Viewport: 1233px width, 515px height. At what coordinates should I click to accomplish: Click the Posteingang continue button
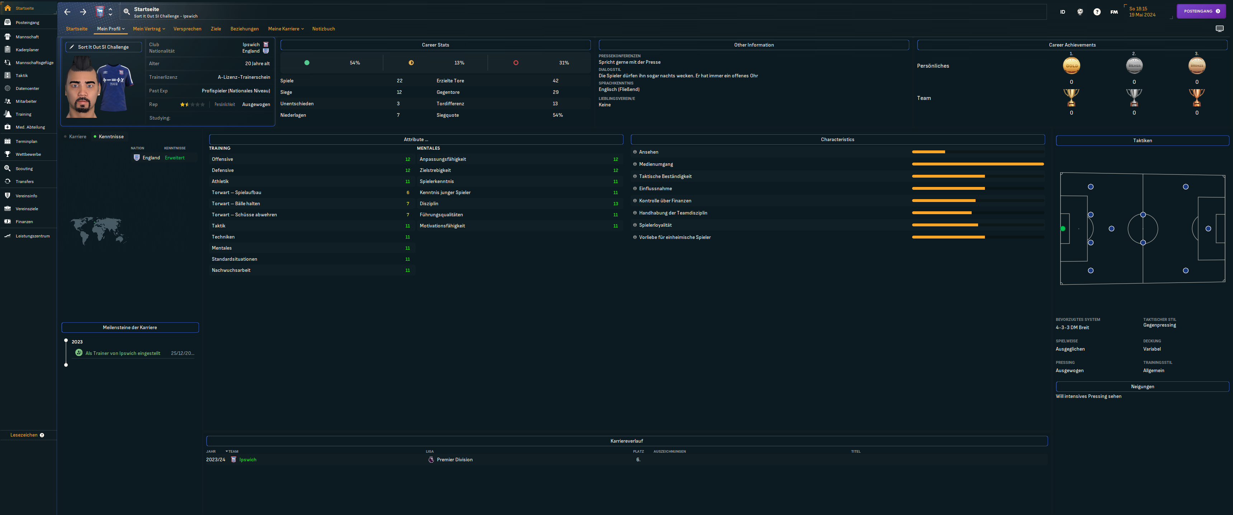pyautogui.click(x=1201, y=11)
